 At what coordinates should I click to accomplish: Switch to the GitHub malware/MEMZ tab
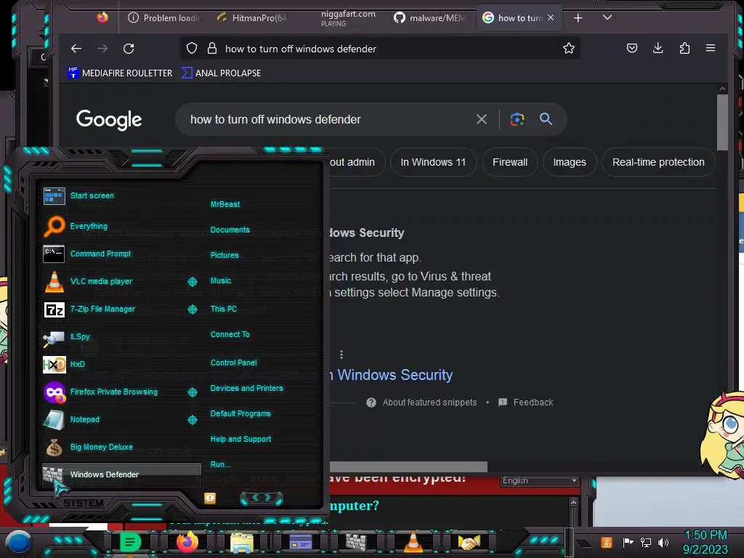[430, 18]
